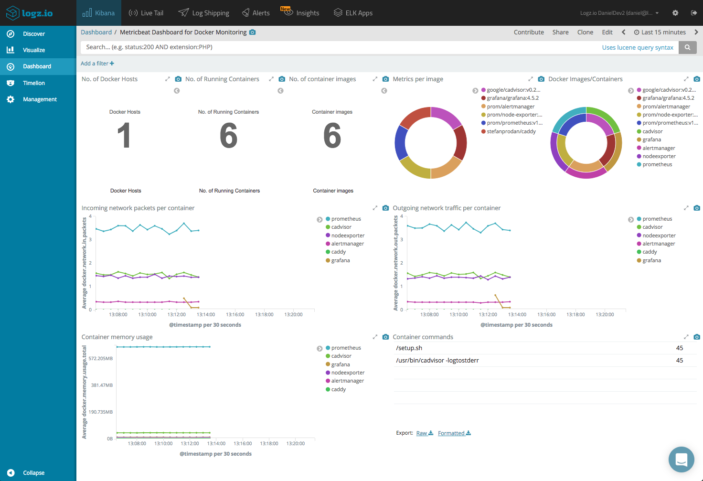Expand the No. of Docker Hosts panel

pyautogui.click(x=168, y=79)
